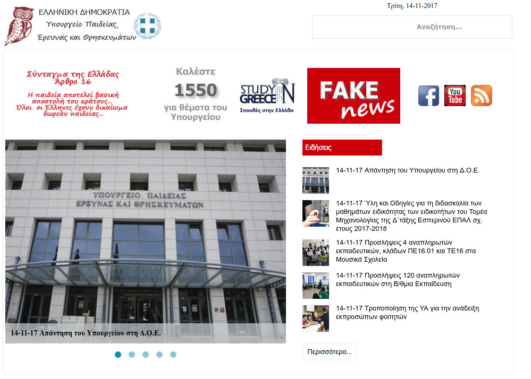Select the fifth slideshow dot
This screenshot has height=379, width=531.
tap(173, 355)
